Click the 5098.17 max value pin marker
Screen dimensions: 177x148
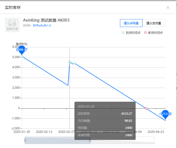click(22, 50)
